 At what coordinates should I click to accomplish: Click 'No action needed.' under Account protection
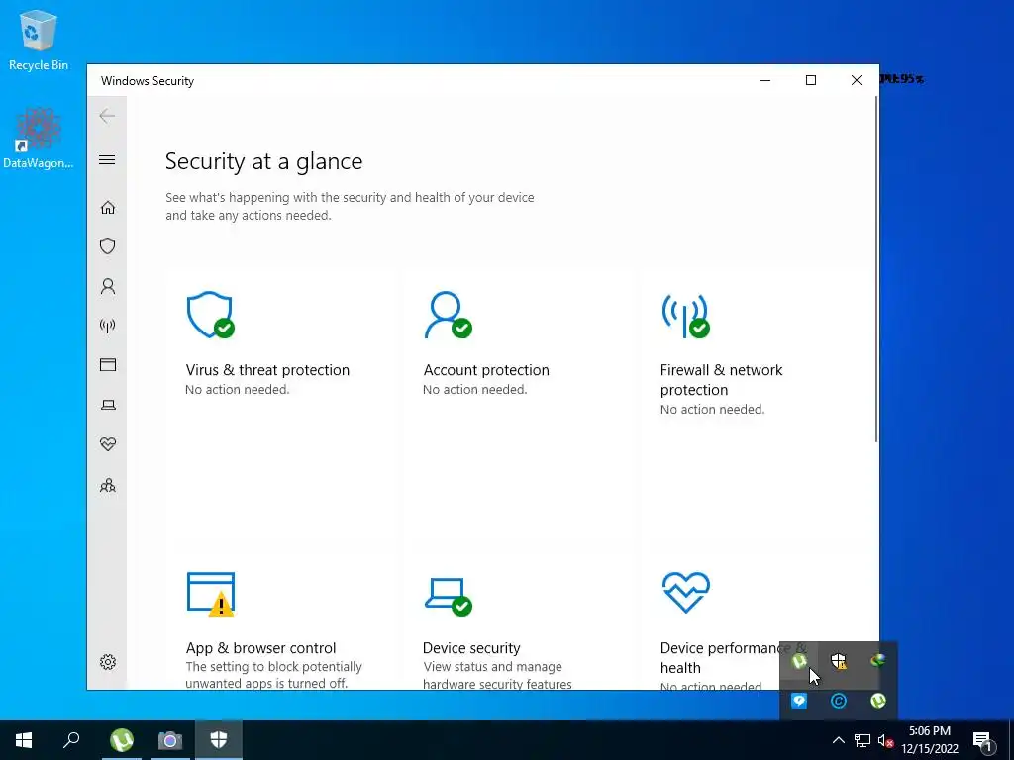474,389
